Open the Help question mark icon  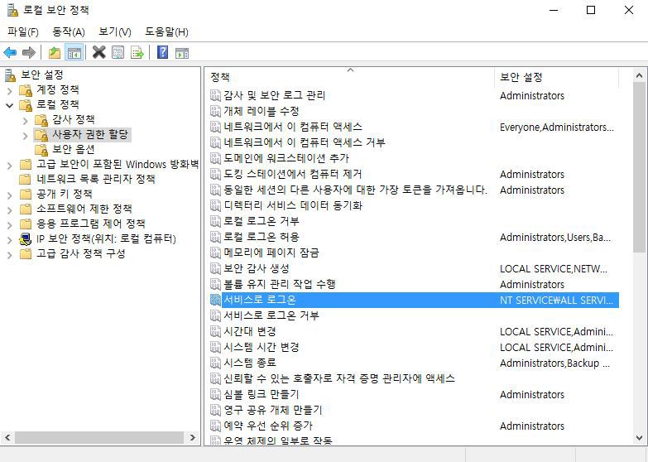tap(163, 52)
